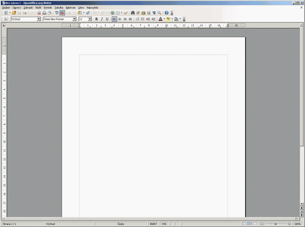Toggle INSRT insert mode in status bar
The width and height of the screenshot is (305, 227).
[x=153, y=224]
